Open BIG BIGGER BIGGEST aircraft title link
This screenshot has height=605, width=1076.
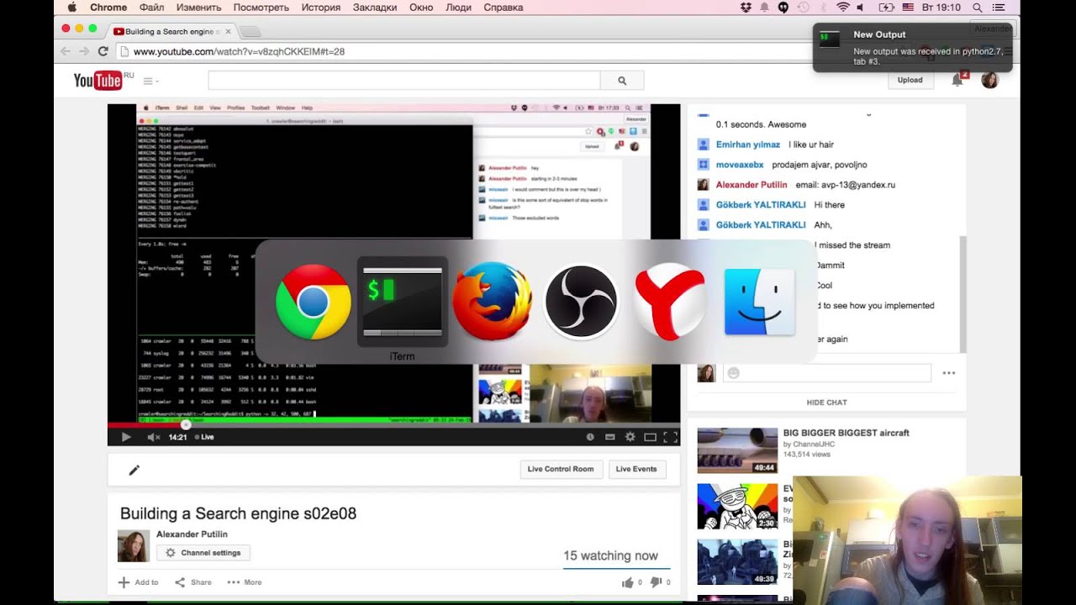(x=847, y=433)
